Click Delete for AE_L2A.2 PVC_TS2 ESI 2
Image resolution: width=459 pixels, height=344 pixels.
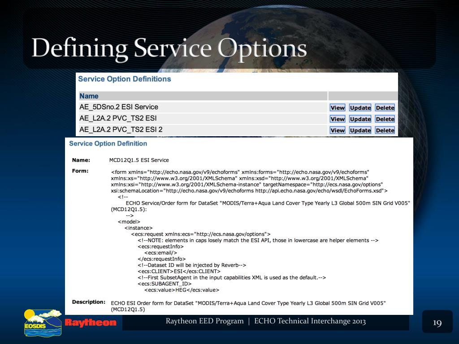pyautogui.click(x=385, y=130)
